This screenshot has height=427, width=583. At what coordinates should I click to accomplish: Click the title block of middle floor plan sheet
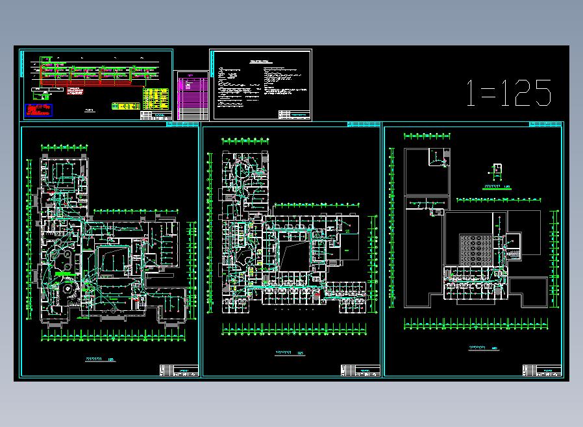coord(361,371)
